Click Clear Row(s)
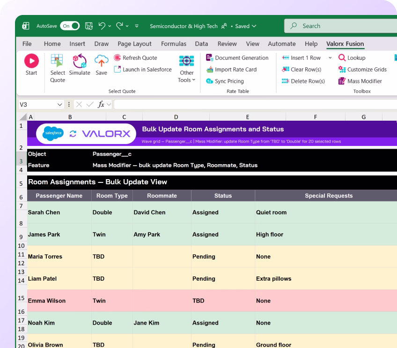Screen dimensions: 397x348 pyautogui.click(x=301, y=69)
